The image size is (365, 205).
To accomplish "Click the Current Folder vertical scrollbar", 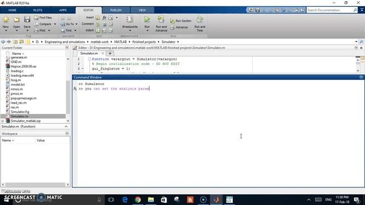I will (68, 97).
